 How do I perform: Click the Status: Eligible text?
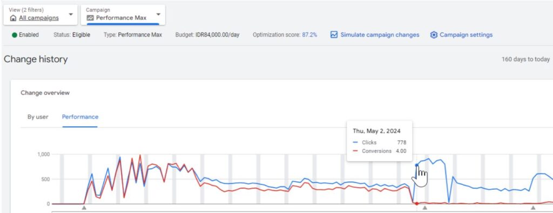pyautogui.click(x=72, y=35)
